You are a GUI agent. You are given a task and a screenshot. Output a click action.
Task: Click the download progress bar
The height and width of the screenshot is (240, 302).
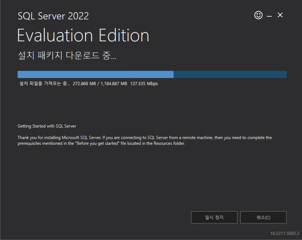[152, 74]
